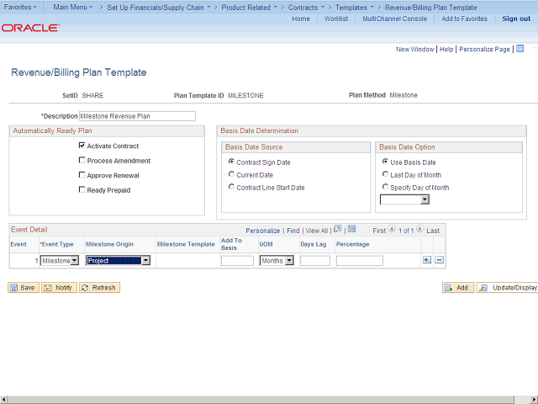Click the Help link
Viewport: 538px width, 404px height.
(446, 49)
